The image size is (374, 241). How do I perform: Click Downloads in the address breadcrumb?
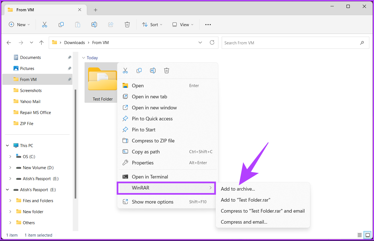(x=74, y=42)
